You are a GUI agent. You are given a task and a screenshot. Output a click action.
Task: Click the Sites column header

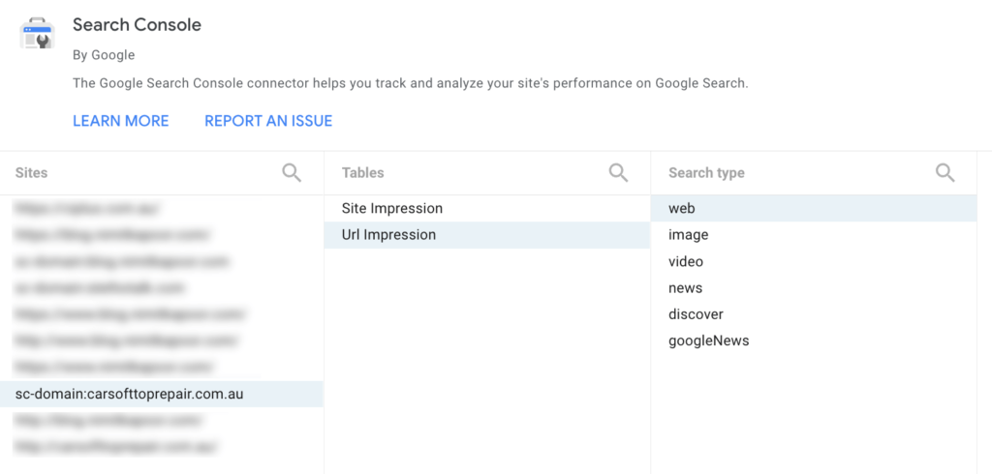pyautogui.click(x=32, y=173)
